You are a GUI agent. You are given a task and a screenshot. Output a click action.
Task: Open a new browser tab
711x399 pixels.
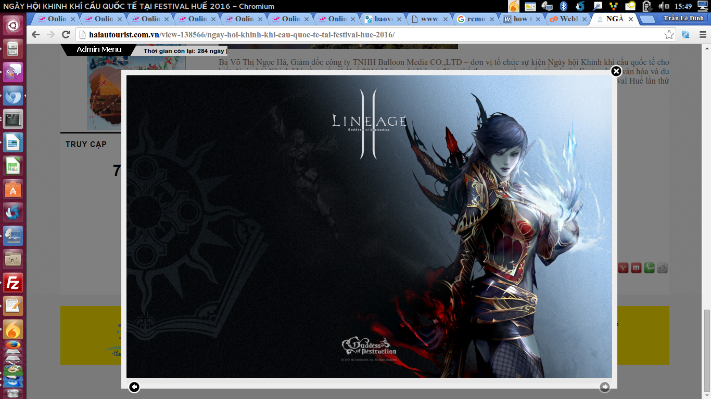pos(647,19)
